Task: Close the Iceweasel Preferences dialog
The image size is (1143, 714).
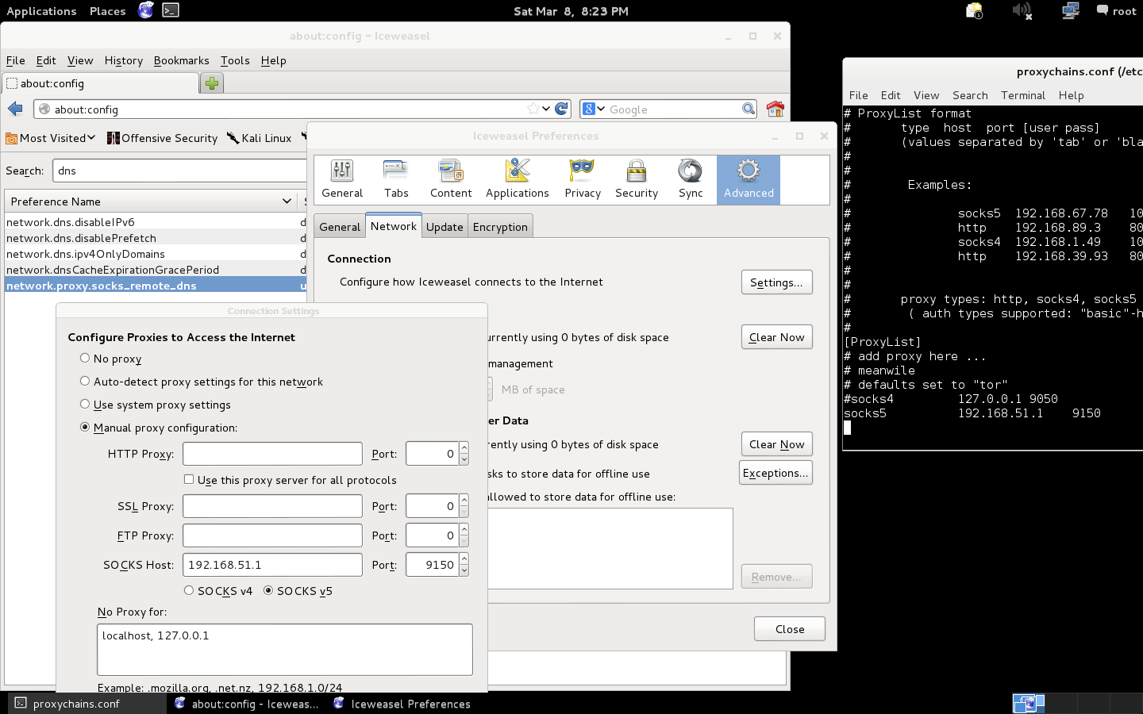Action: click(x=790, y=629)
